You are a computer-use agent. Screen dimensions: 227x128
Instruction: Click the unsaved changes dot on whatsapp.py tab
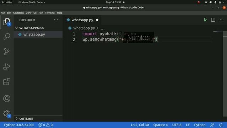point(97,20)
